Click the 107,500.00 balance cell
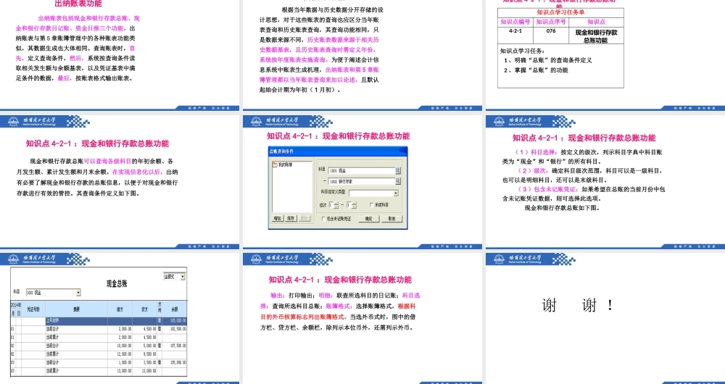 point(175,346)
